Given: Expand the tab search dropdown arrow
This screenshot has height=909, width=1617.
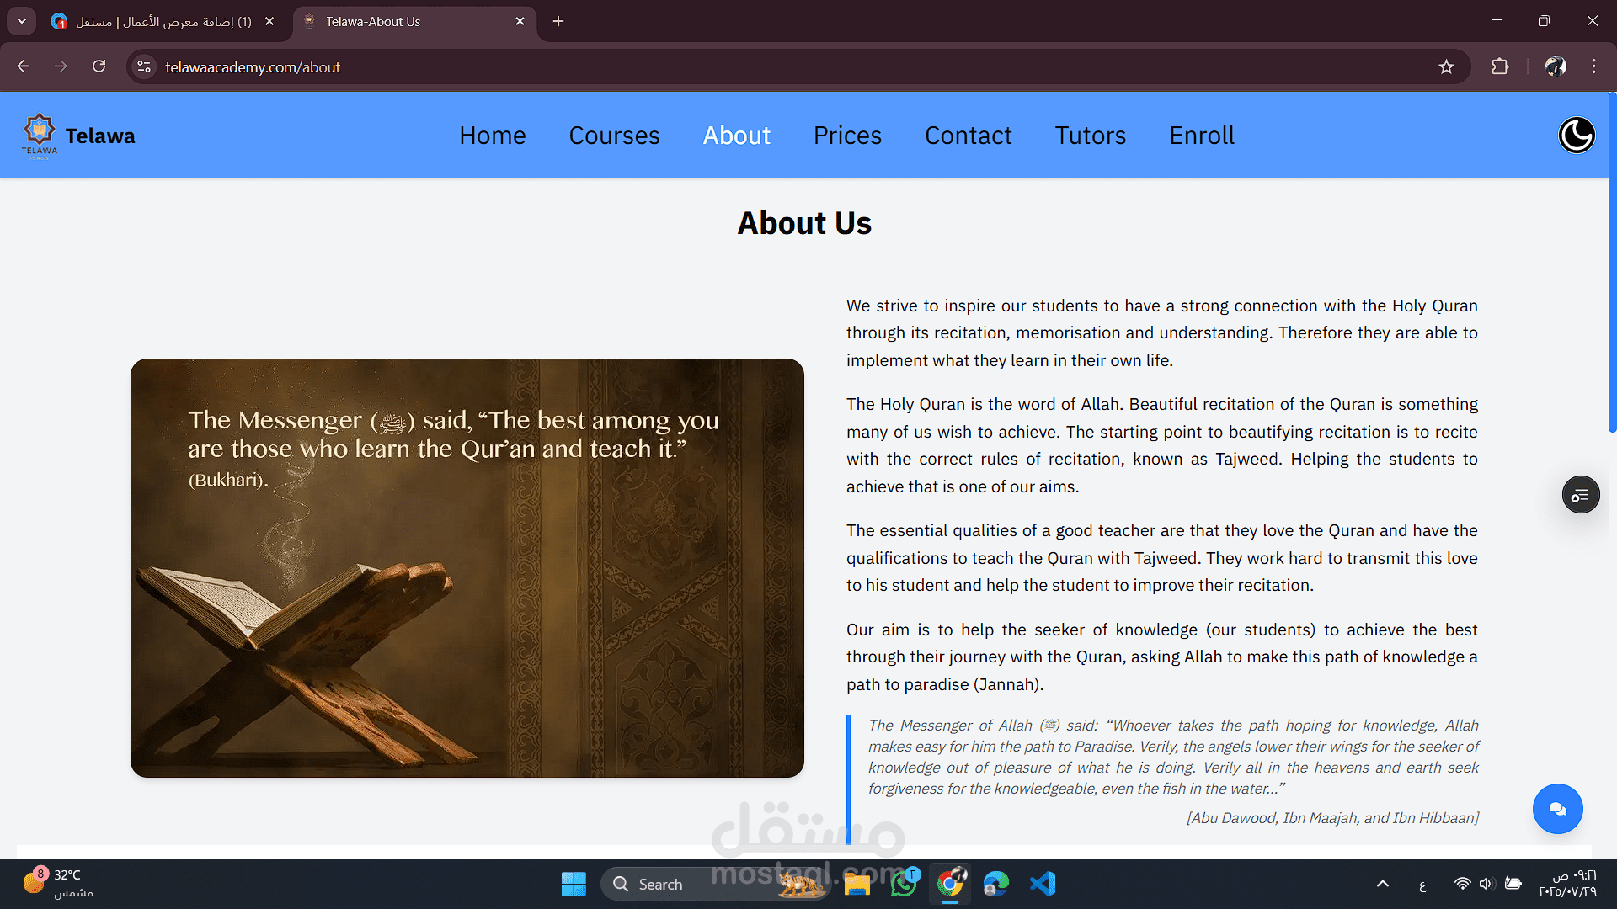Looking at the screenshot, I should tap(21, 21).
